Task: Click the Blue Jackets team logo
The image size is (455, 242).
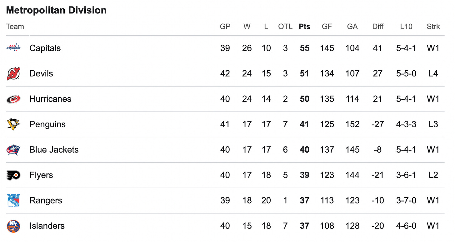Action: pyautogui.click(x=13, y=150)
